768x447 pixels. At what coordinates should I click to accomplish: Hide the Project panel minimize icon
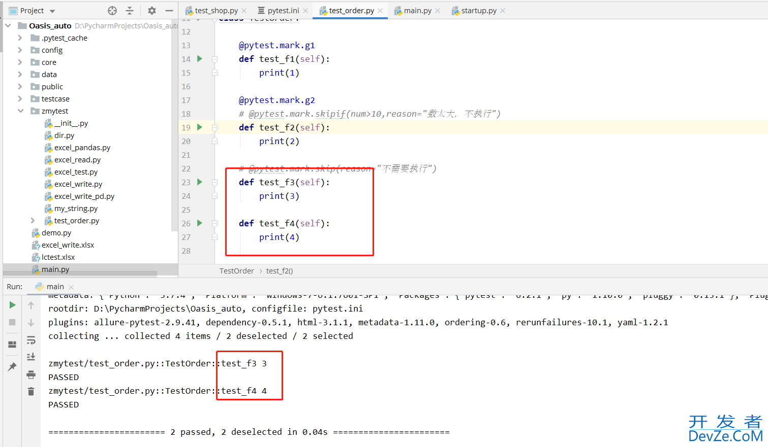(x=169, y=11)
